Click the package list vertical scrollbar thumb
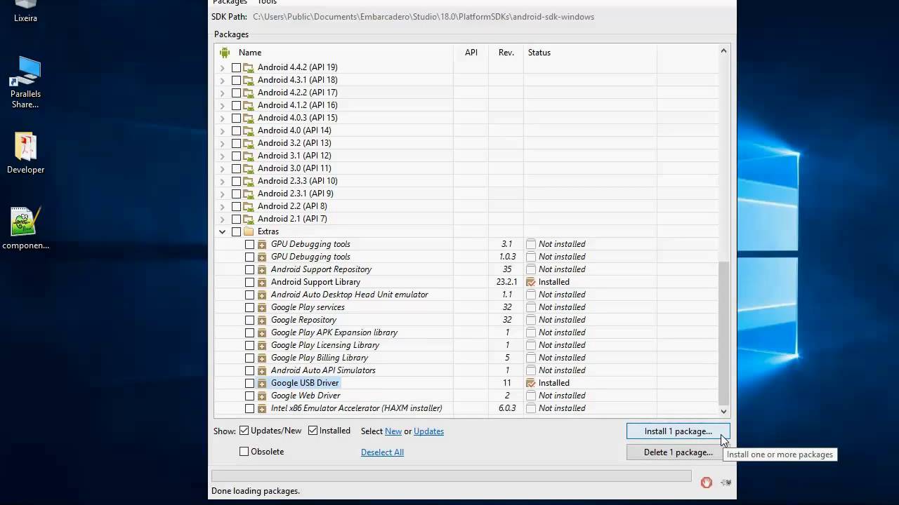Image resolution: width=899 pixels, height=505 pixels. pos(724,332)
